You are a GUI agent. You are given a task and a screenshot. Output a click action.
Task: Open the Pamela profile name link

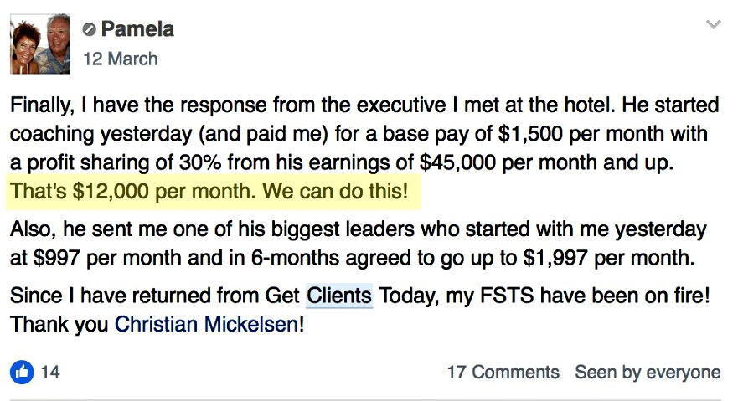coord(137,29)
